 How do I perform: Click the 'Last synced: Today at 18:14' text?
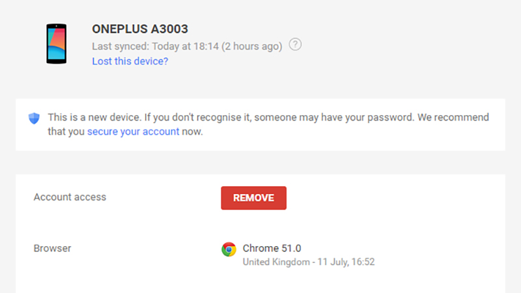pyautogui.click(x=156, y=46)
